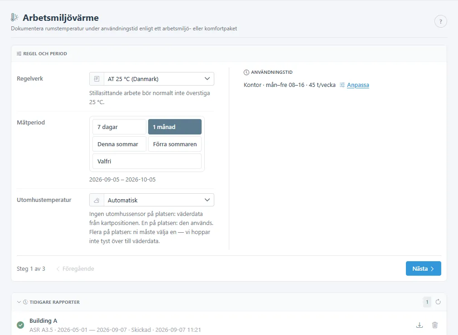Click the settings icon beside Regel och period
This screenshot has width=458, height=335.
click(19, 54)
